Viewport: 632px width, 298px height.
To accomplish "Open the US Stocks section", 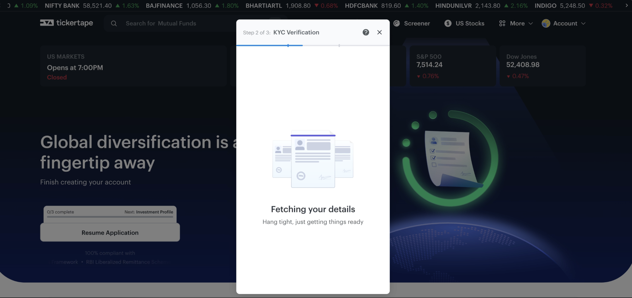I will click(464, 23).
